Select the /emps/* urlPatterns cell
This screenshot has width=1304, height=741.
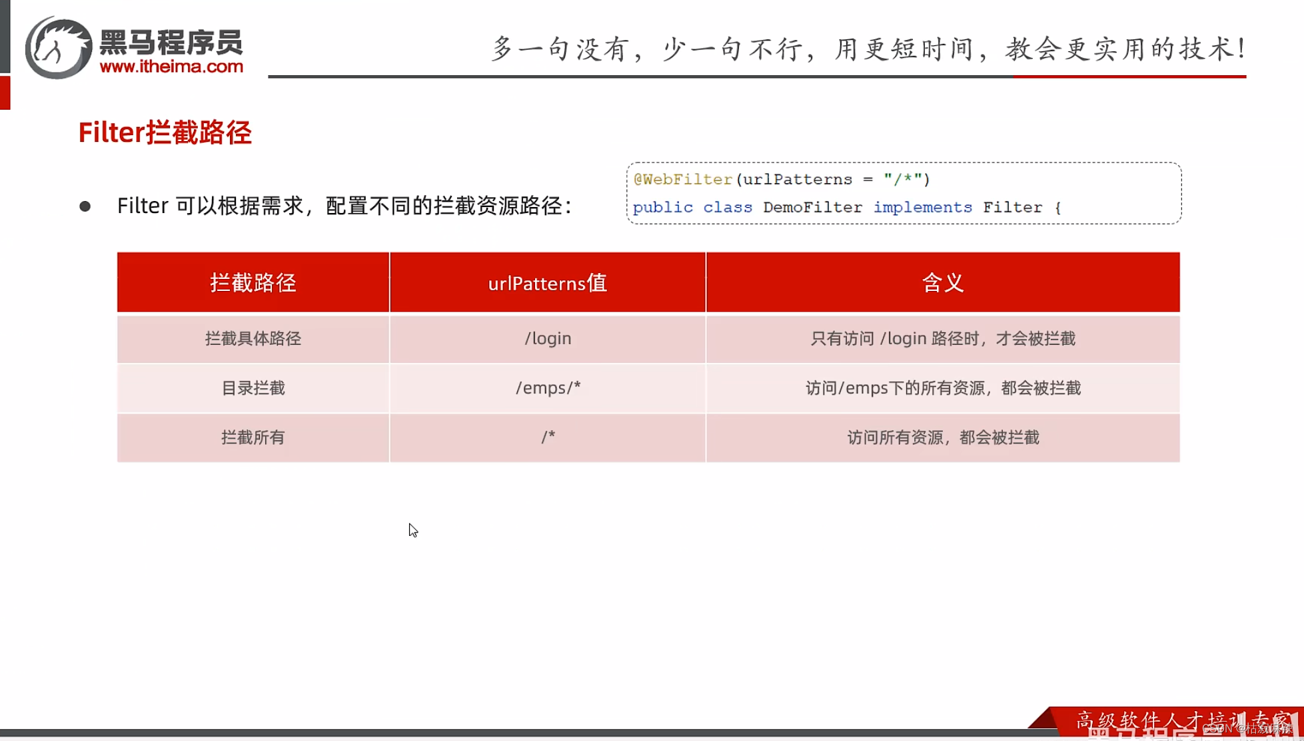tap(548, 388)
